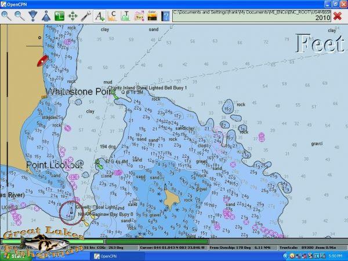The width and height of the screenshot is (348, 261).
Task: Click the red X exit icon in toolbar
Action: [x=338, y=16]
